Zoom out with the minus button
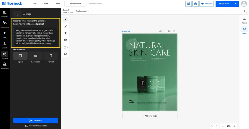 223,126
